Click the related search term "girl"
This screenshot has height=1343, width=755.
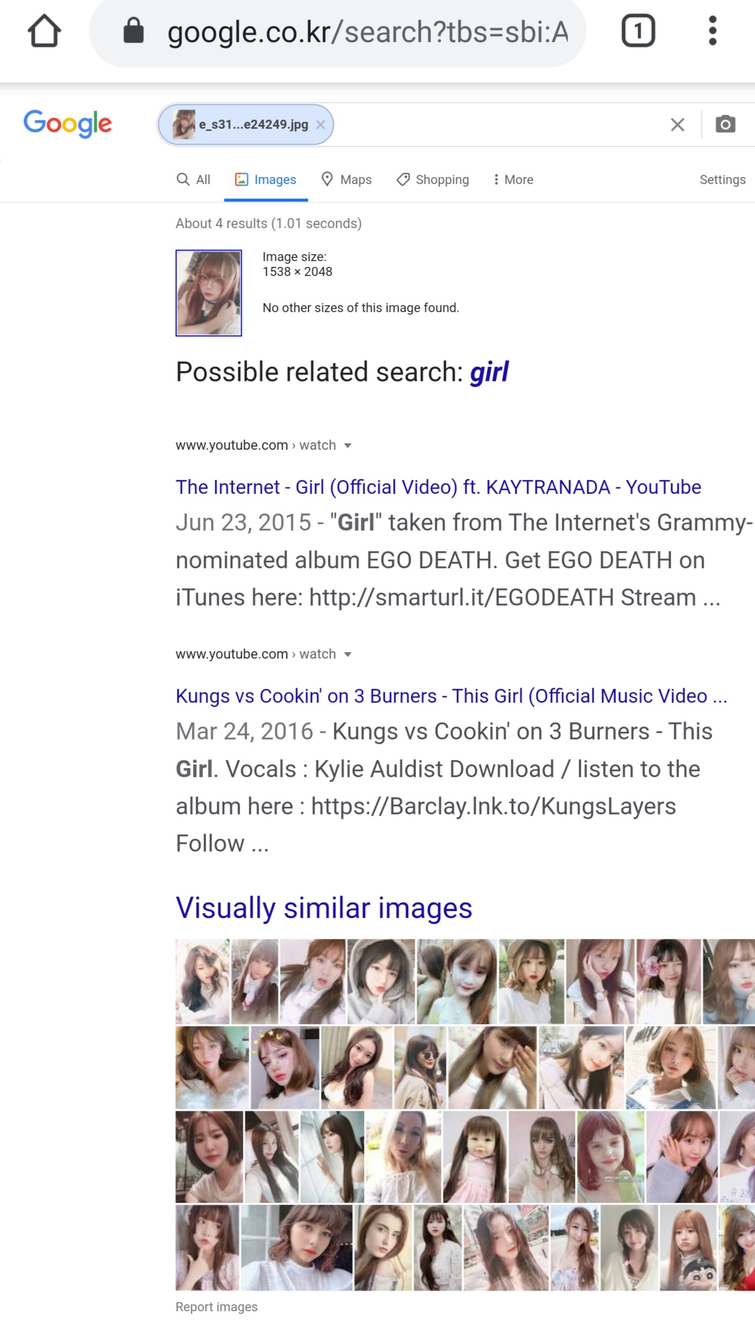pos(489,371)
